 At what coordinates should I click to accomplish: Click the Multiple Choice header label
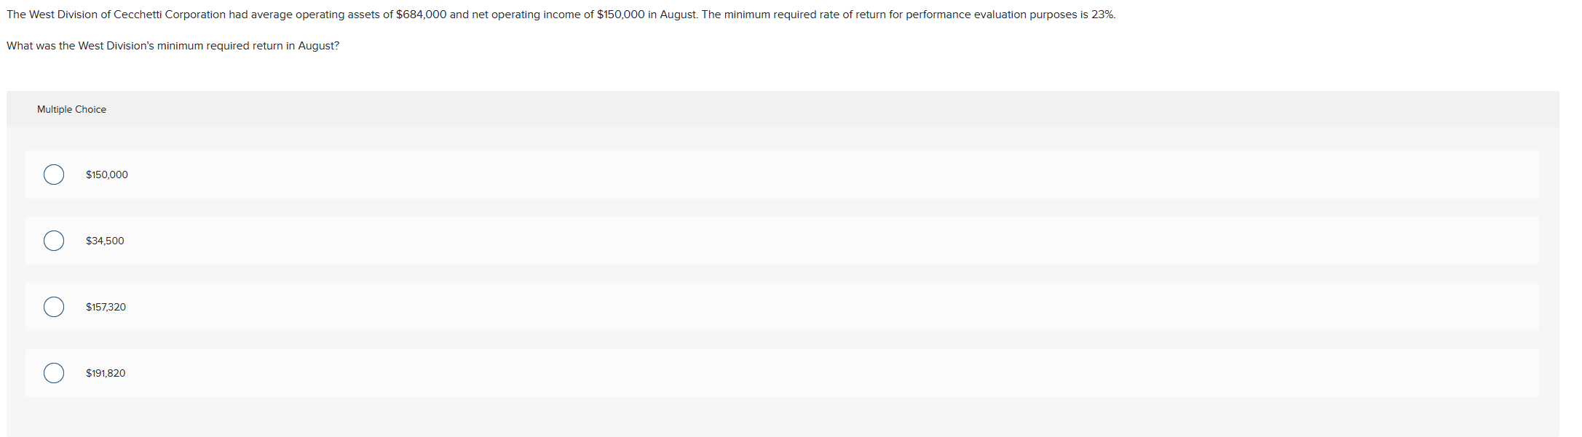[71, 109]
